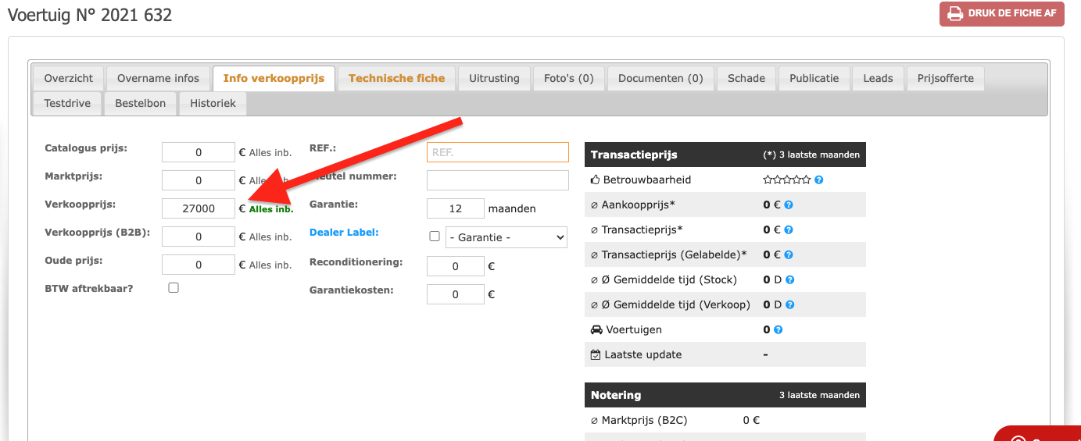Open the Overname infos tab
Screen dimensions: 1081x441
click(x=159, y=78)
